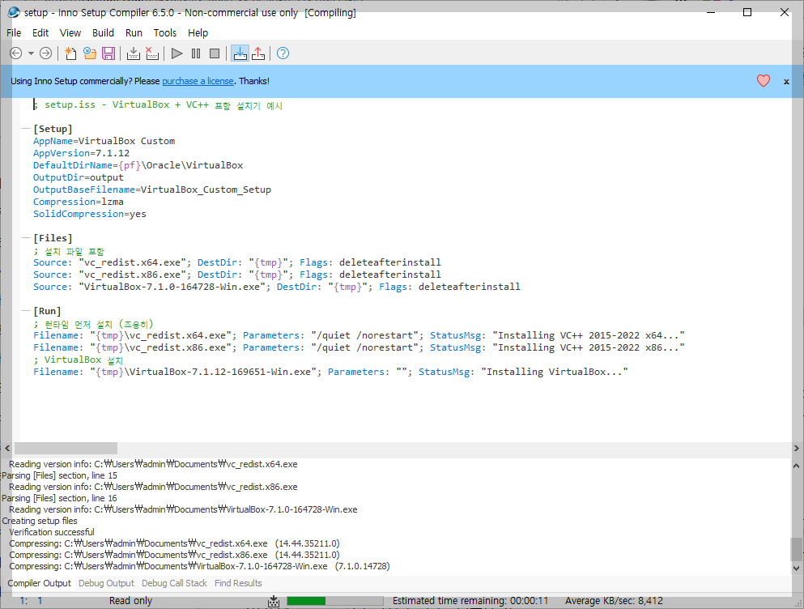
Task: Click 'Creating setup files' output line
Action: 40,521
